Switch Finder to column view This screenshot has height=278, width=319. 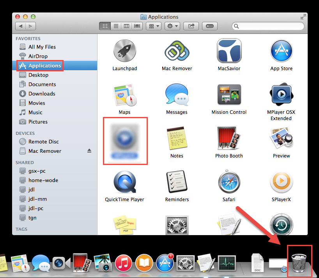126,26
